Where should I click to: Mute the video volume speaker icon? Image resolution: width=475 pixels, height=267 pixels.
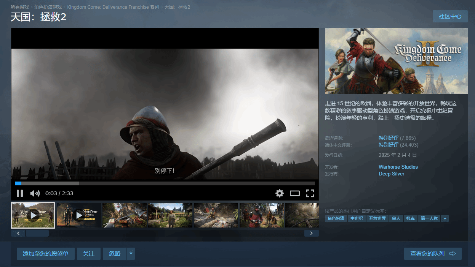click(35, 193)
